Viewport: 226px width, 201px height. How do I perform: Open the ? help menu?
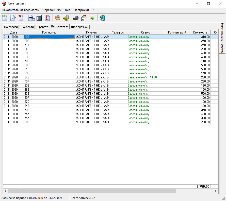click(x=93, y=10)
